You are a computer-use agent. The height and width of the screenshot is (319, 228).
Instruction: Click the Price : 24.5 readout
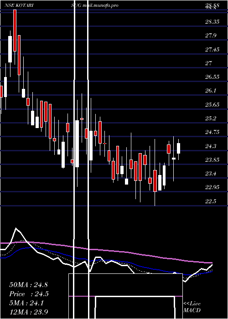[x=29, y=294]
